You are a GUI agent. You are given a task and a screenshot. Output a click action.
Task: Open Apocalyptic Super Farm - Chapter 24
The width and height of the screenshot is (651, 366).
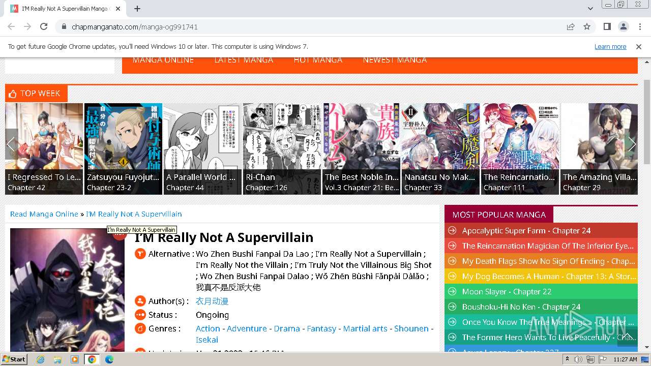[x=526, y=231]
